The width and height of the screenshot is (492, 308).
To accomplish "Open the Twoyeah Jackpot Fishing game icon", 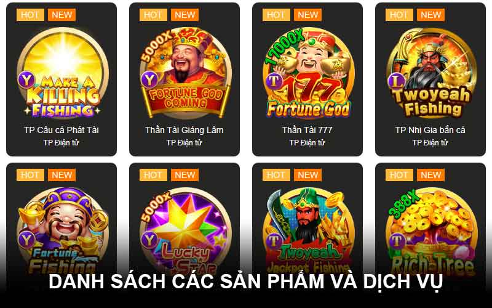I will tap(308, 231).
